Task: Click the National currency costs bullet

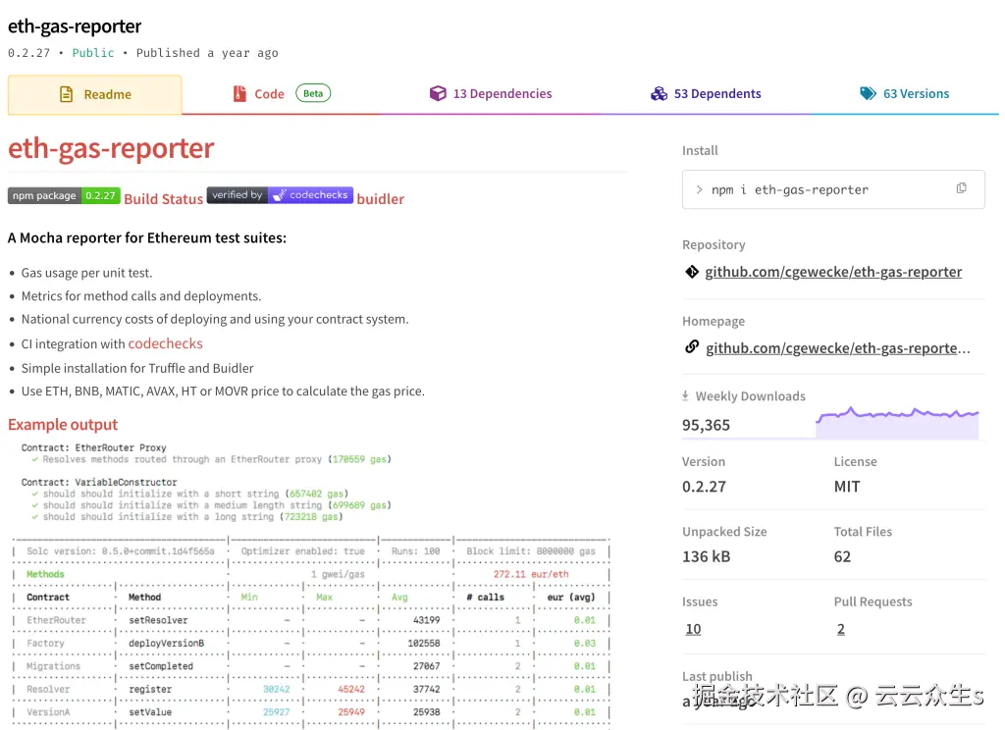Action: [x=215, y=319]
